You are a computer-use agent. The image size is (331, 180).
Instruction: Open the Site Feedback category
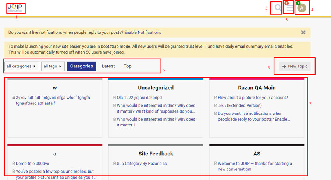point(156,154)
